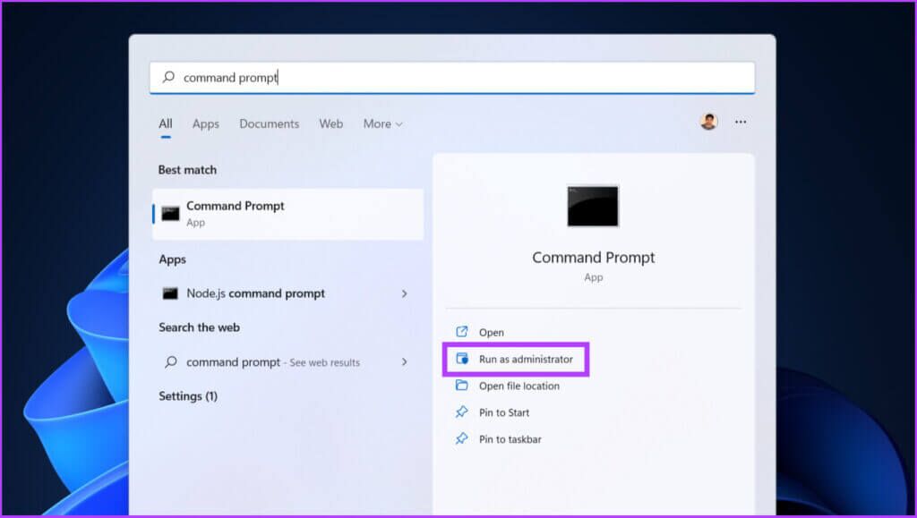Click the Command Prompt best match icon
Screen dimensions: 917x518
click(171, 213)
